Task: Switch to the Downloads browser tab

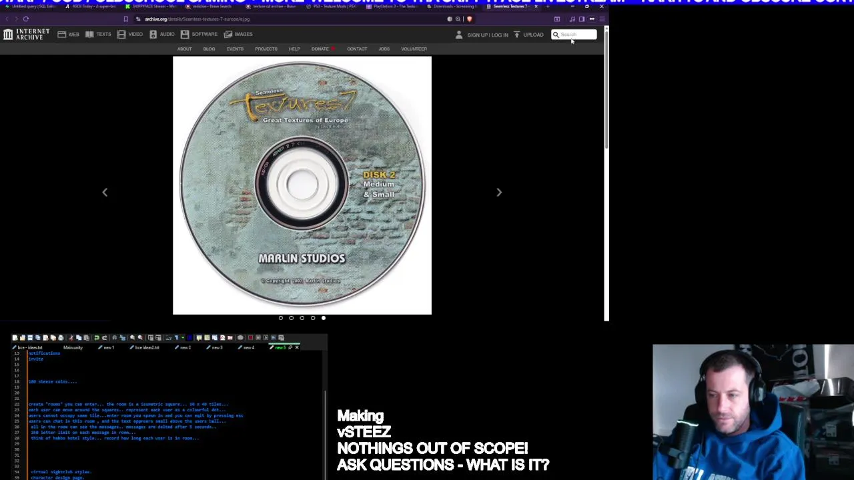Action: click(454, 7)
